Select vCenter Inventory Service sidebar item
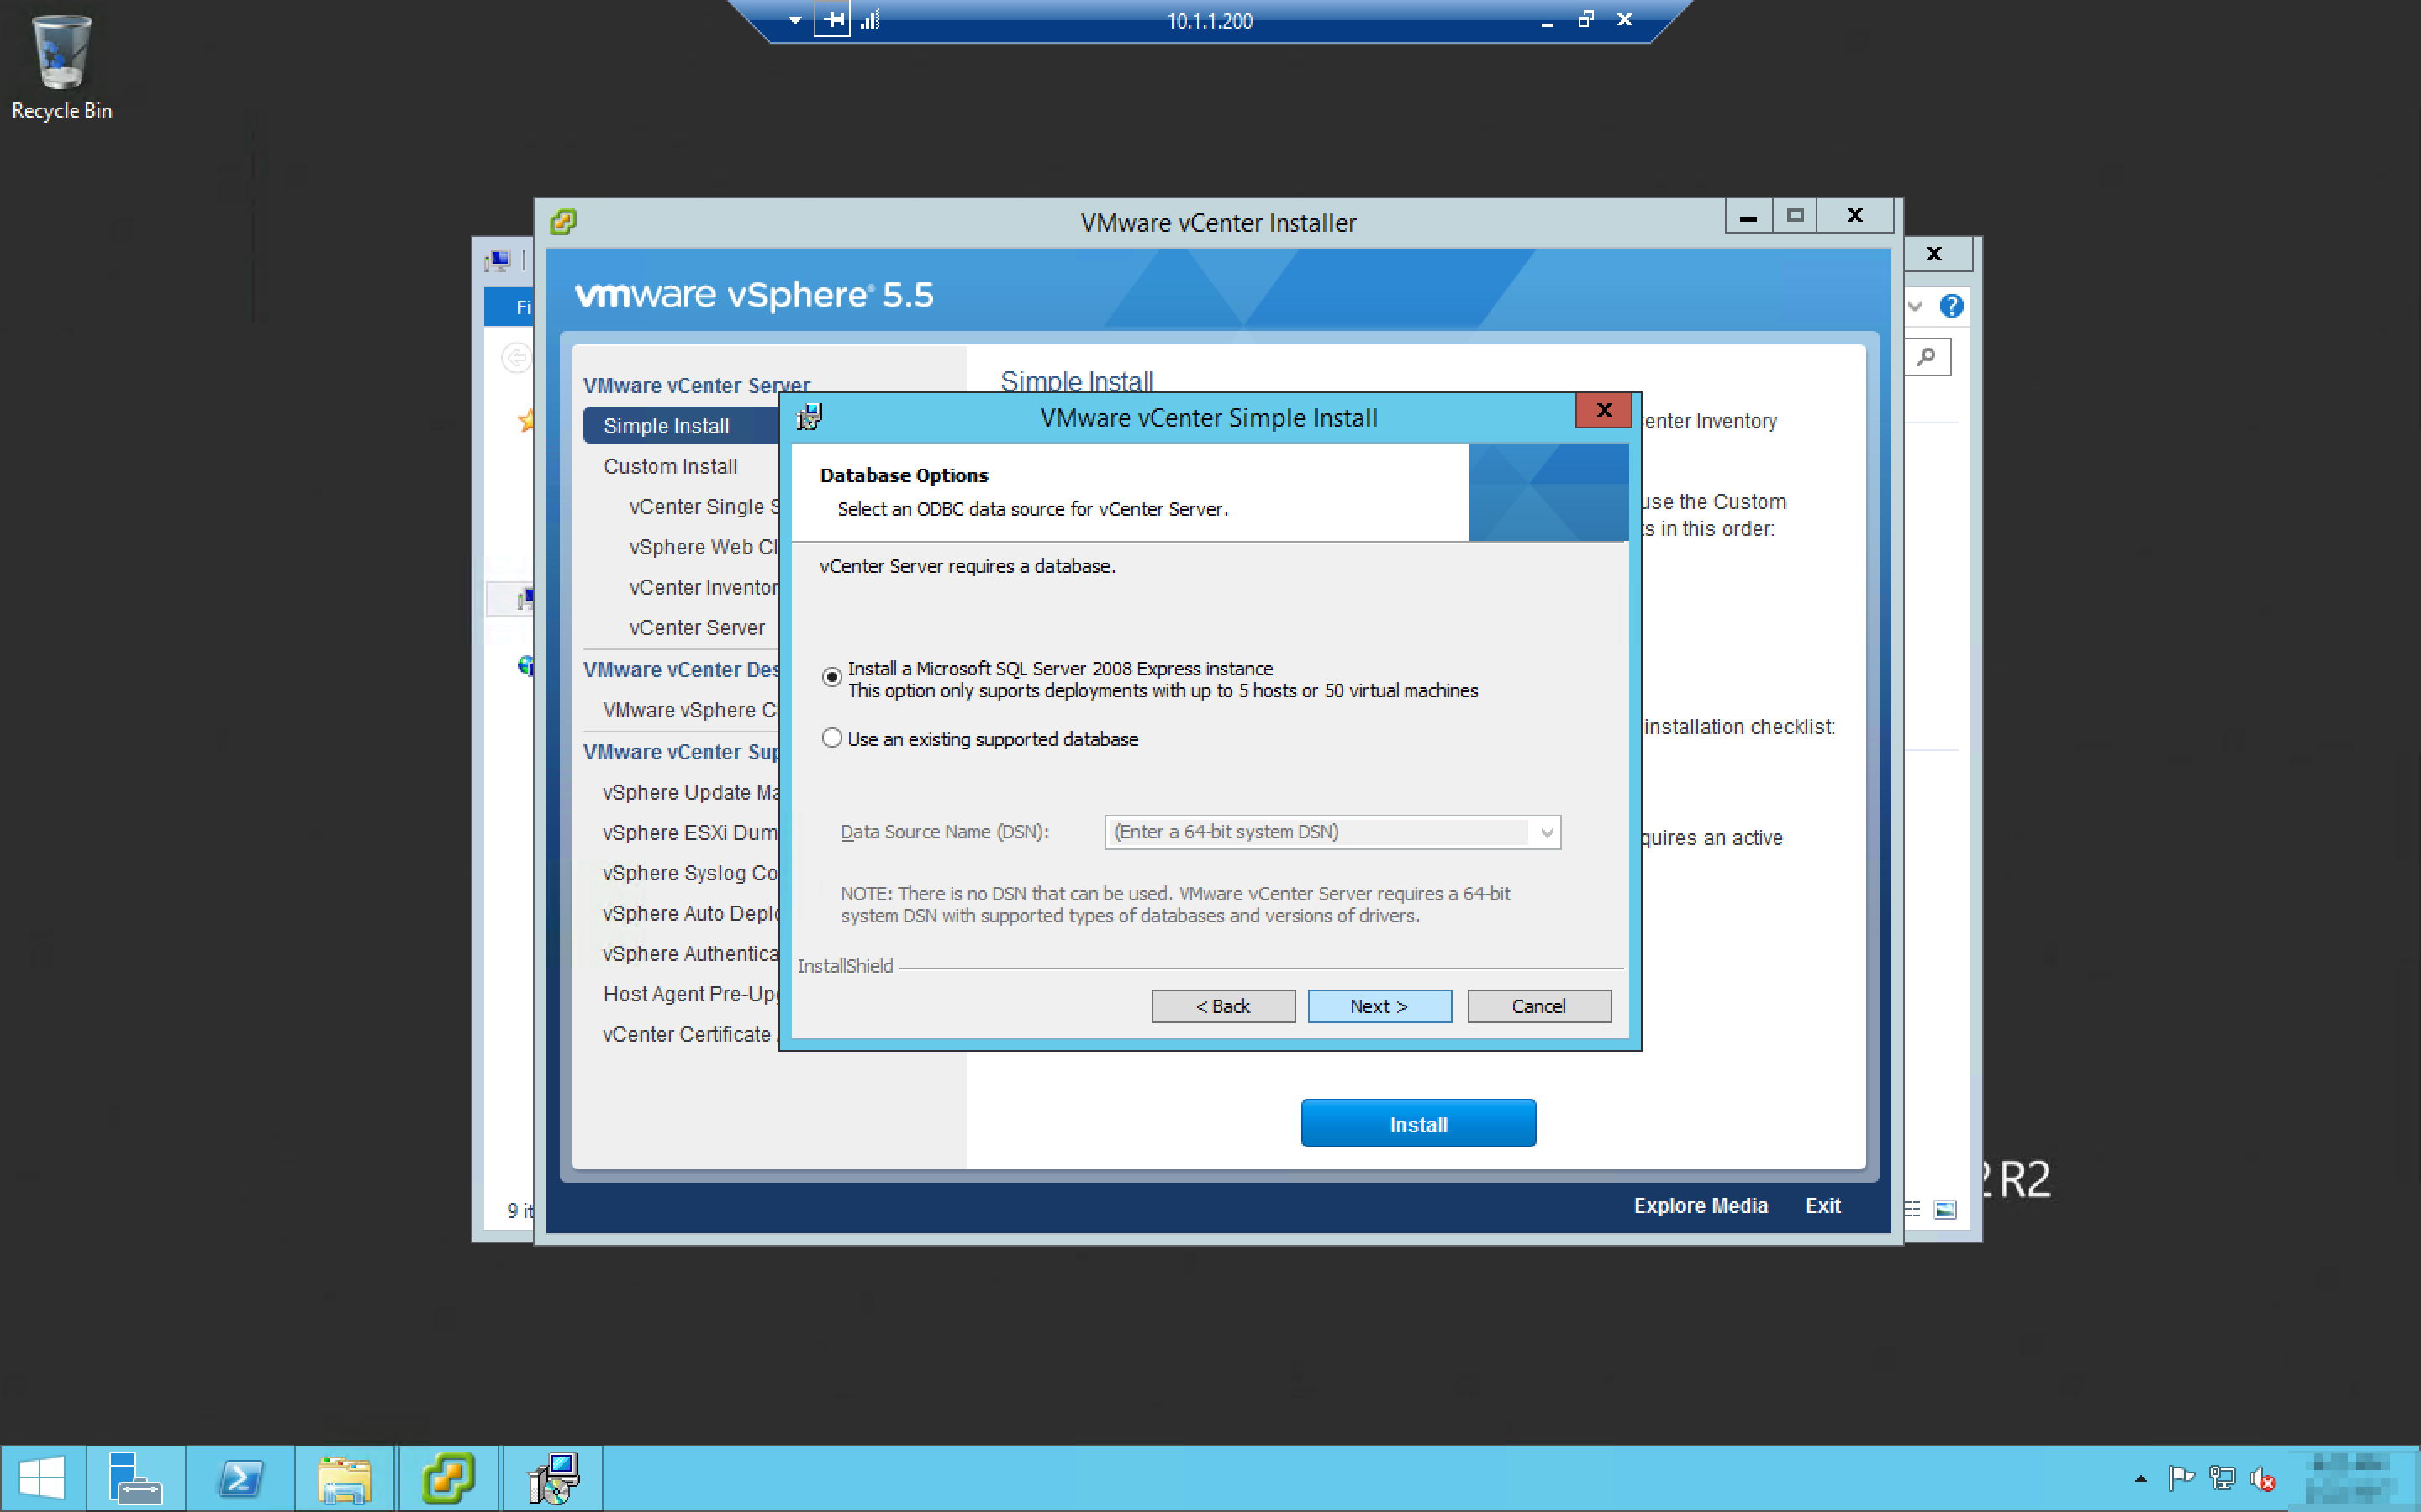The image size is (2421, 1512). pyautogui.click(x=704, y=587)
